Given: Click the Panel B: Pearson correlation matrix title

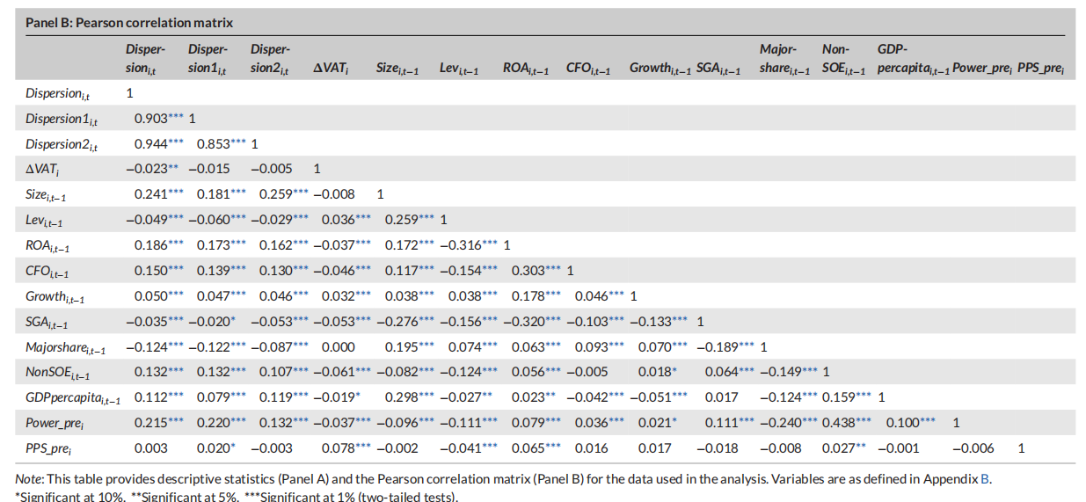Looking at the screenshot, I should pos(129,22).
